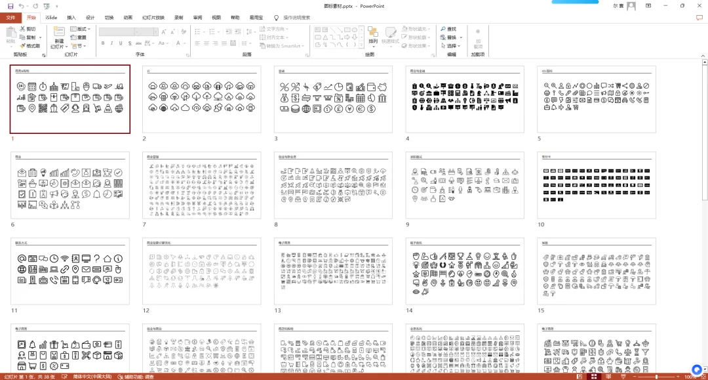Select slide 3 finance icons thumbnail
The width and height of the screenshot is (708, 380).
[x=333, y=99]
